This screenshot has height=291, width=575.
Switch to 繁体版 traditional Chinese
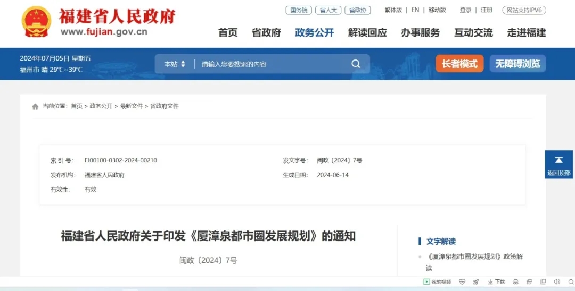pyautogui.click(x=393, y=10)
